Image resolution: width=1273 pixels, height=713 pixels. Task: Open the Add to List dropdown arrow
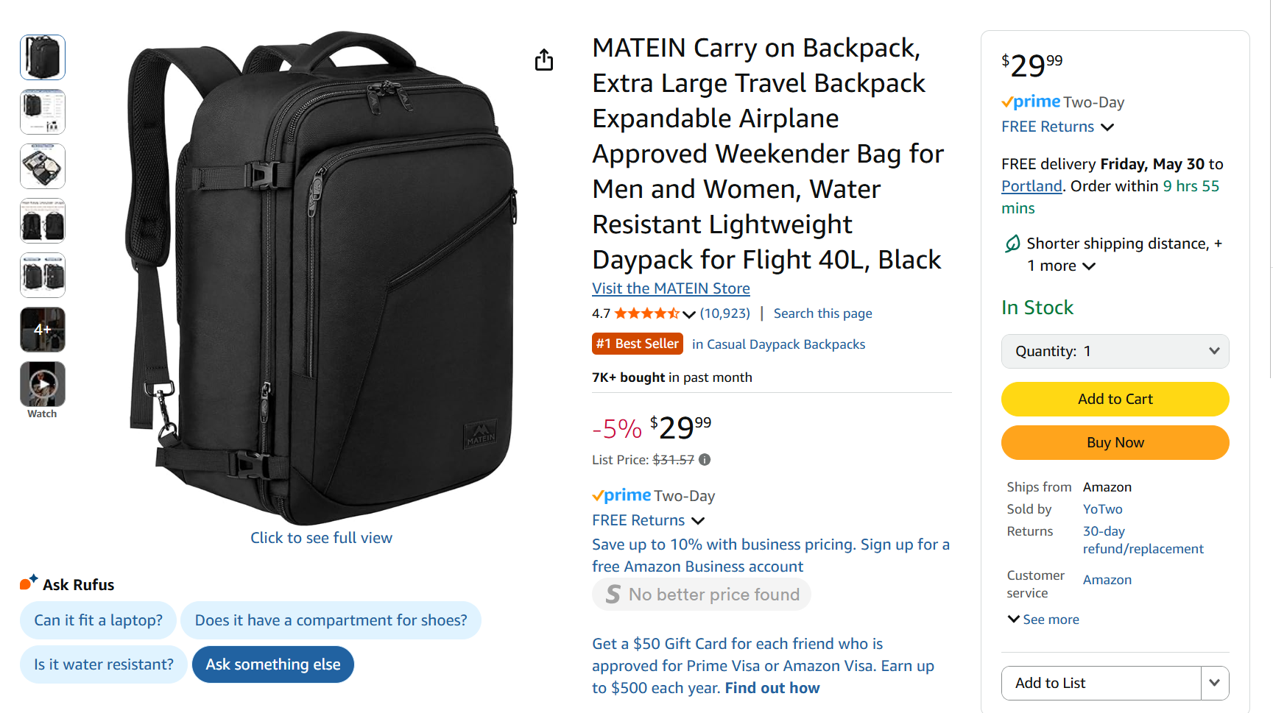coord(1214,683)
